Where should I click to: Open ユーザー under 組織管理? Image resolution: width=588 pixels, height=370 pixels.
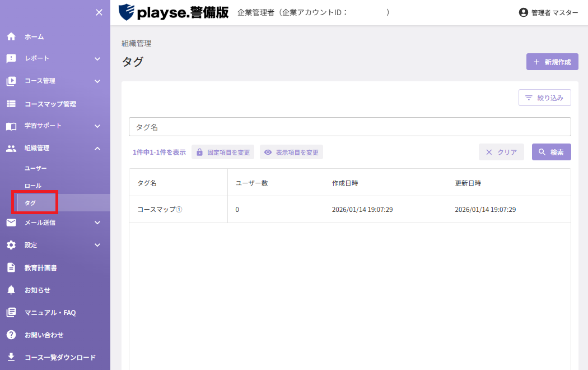[x=36, y=168]
